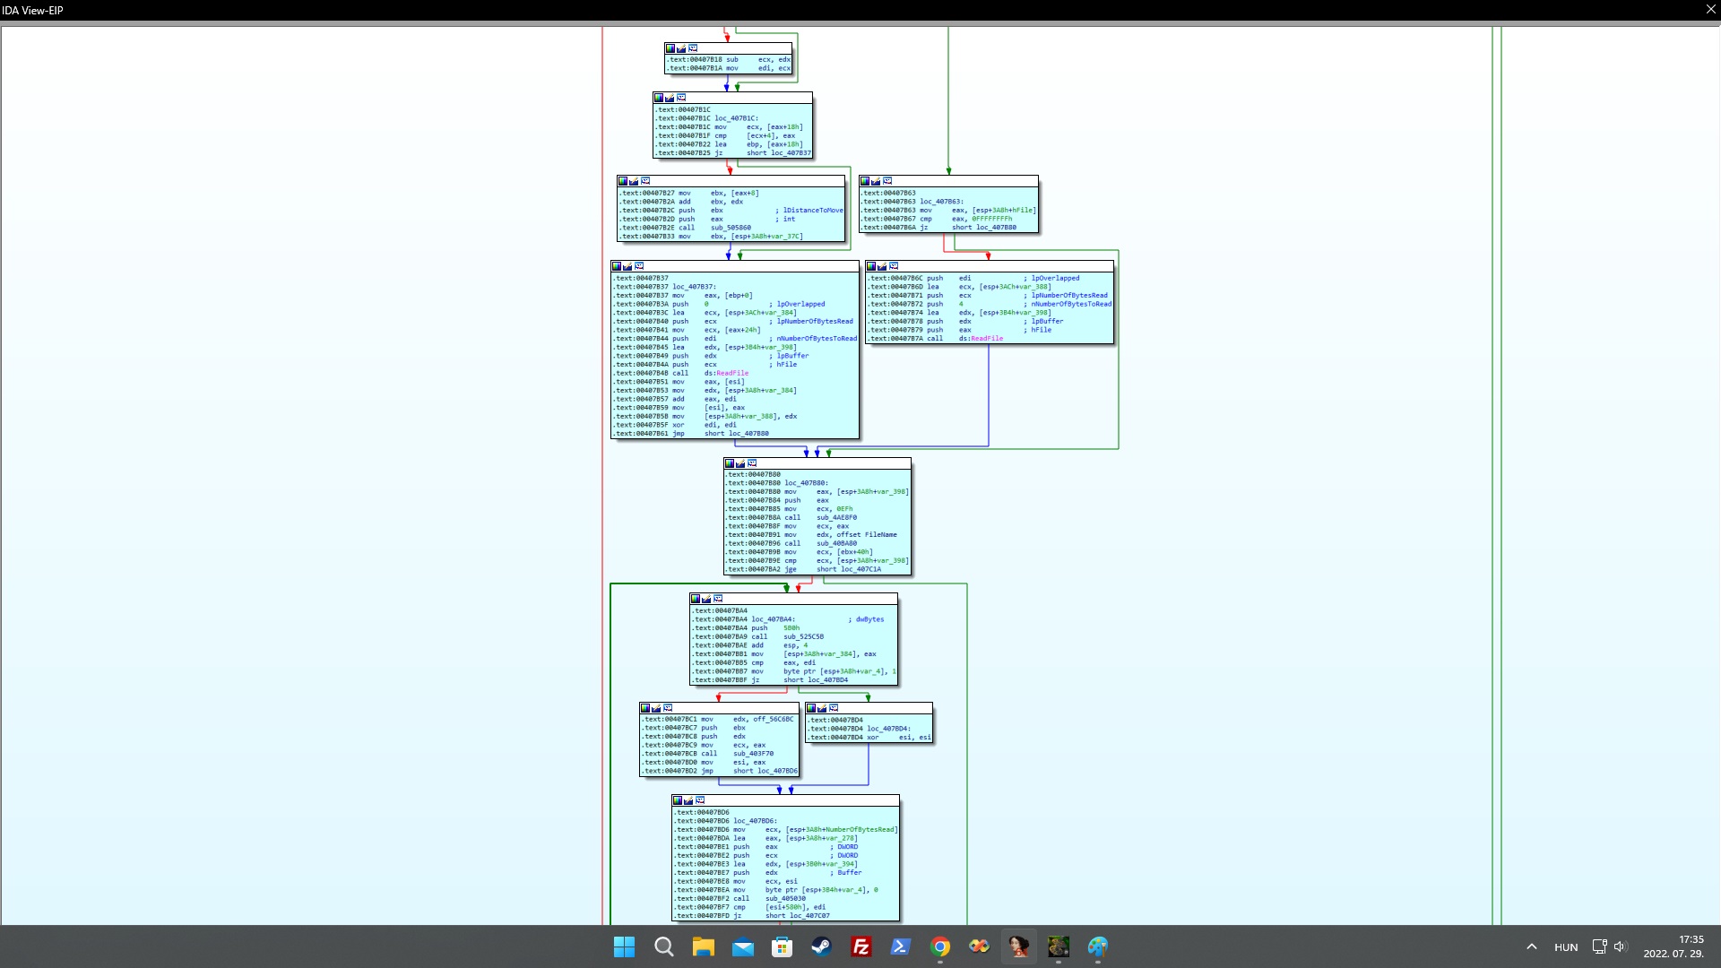Click group nodes icon on loc_407B63 block

pyautogui.click(x=887, y=181)
